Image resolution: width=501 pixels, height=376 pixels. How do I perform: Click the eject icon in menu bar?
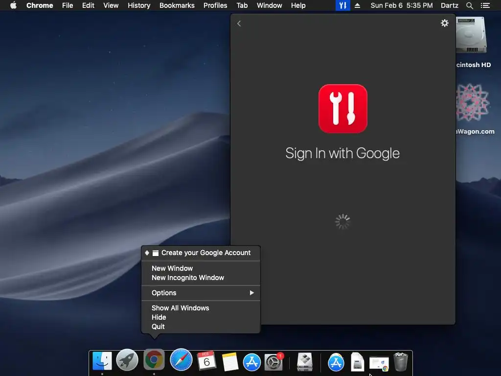[x=357, y=5]
